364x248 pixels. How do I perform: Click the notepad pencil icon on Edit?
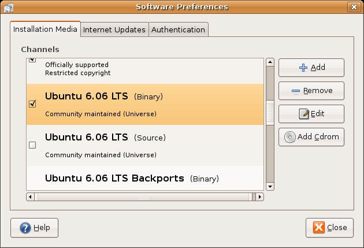click(x=304, y=114)
